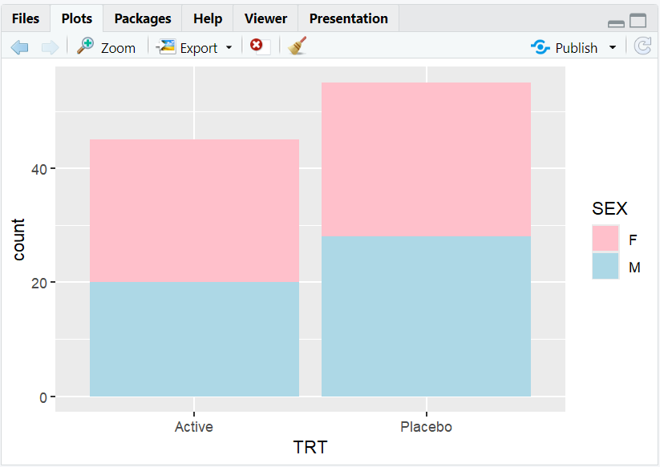Click the Placebo stacked bar
The height and width of the screenshot is (467, 660).
click(x=426, y=240)
